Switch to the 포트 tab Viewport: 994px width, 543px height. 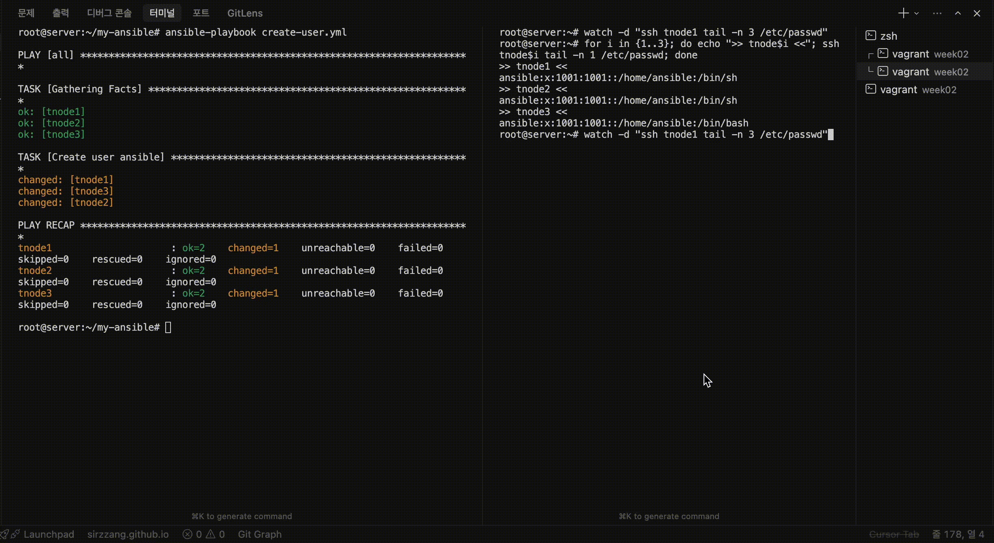click(x=201, y=13)
